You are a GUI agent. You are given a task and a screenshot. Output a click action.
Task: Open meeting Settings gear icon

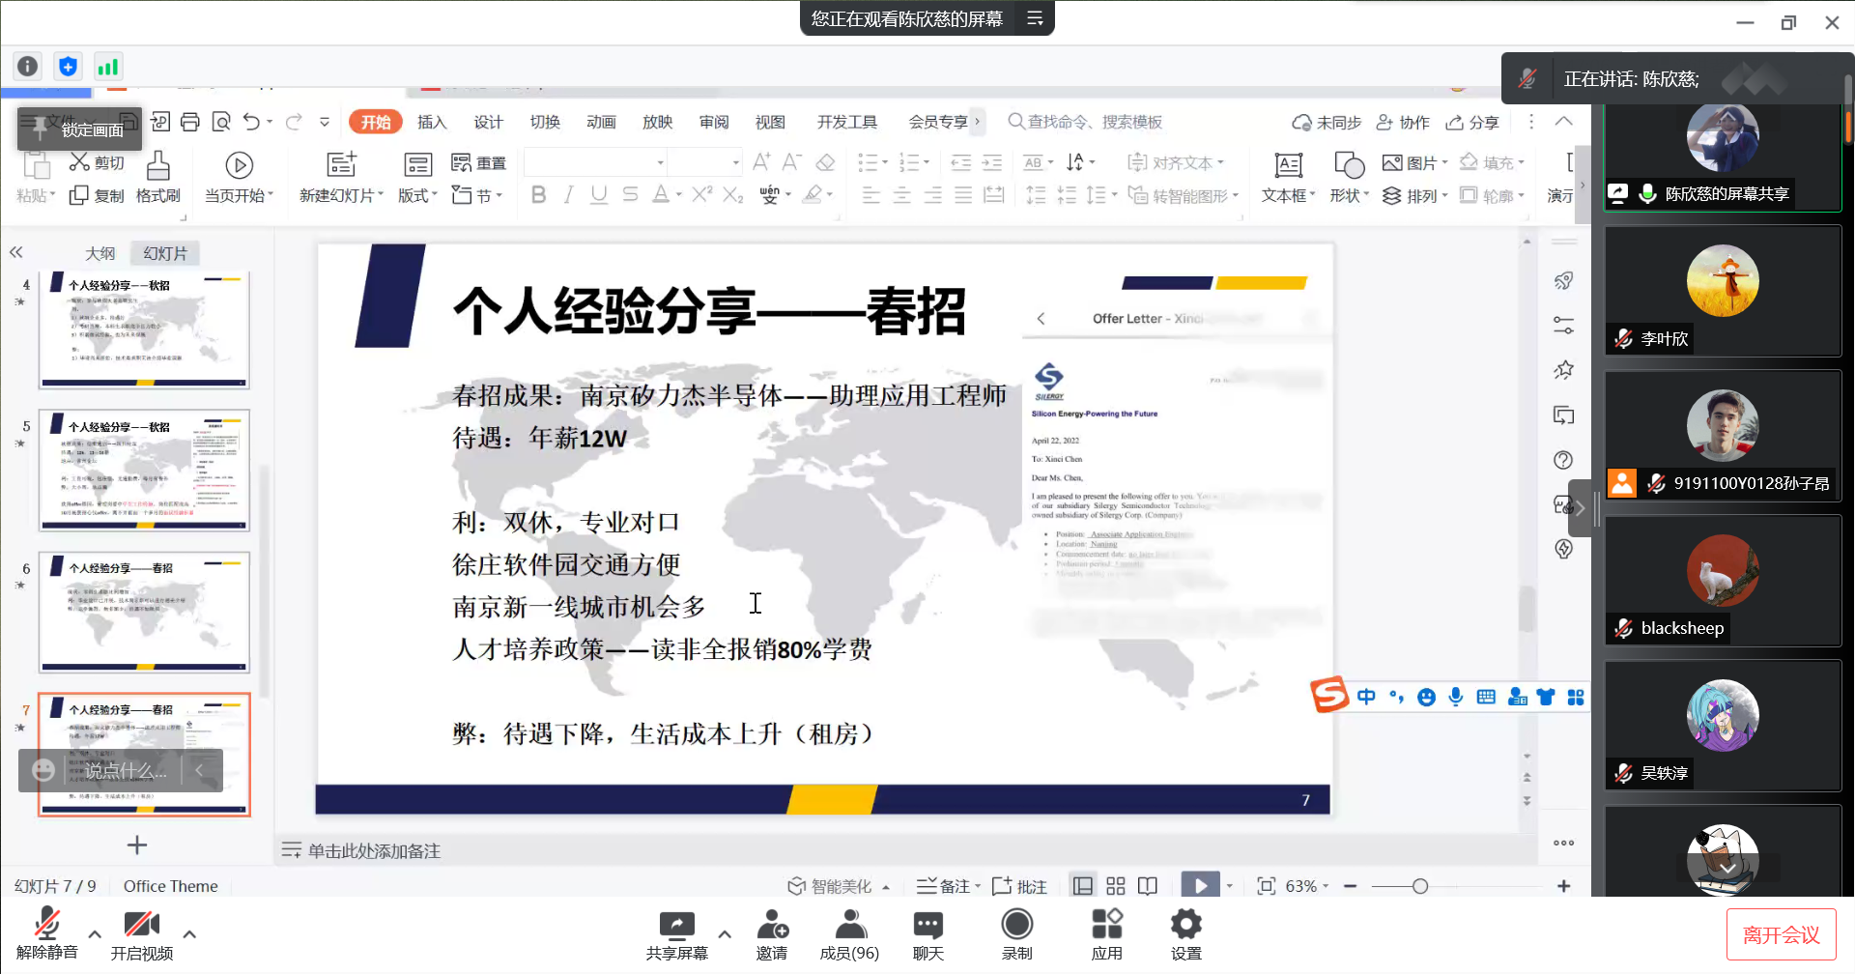tap(1185, 927)
